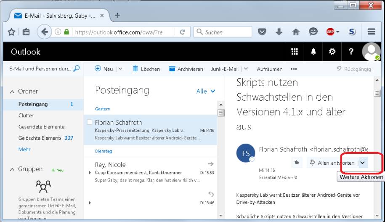This screenshot has width=385, height=222.
Task: Open the Outlook app launcher grid
Action: click(295, 52)
